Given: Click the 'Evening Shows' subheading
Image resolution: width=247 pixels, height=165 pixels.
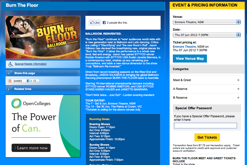Looking at the screenshot, I should pos(100,124).
